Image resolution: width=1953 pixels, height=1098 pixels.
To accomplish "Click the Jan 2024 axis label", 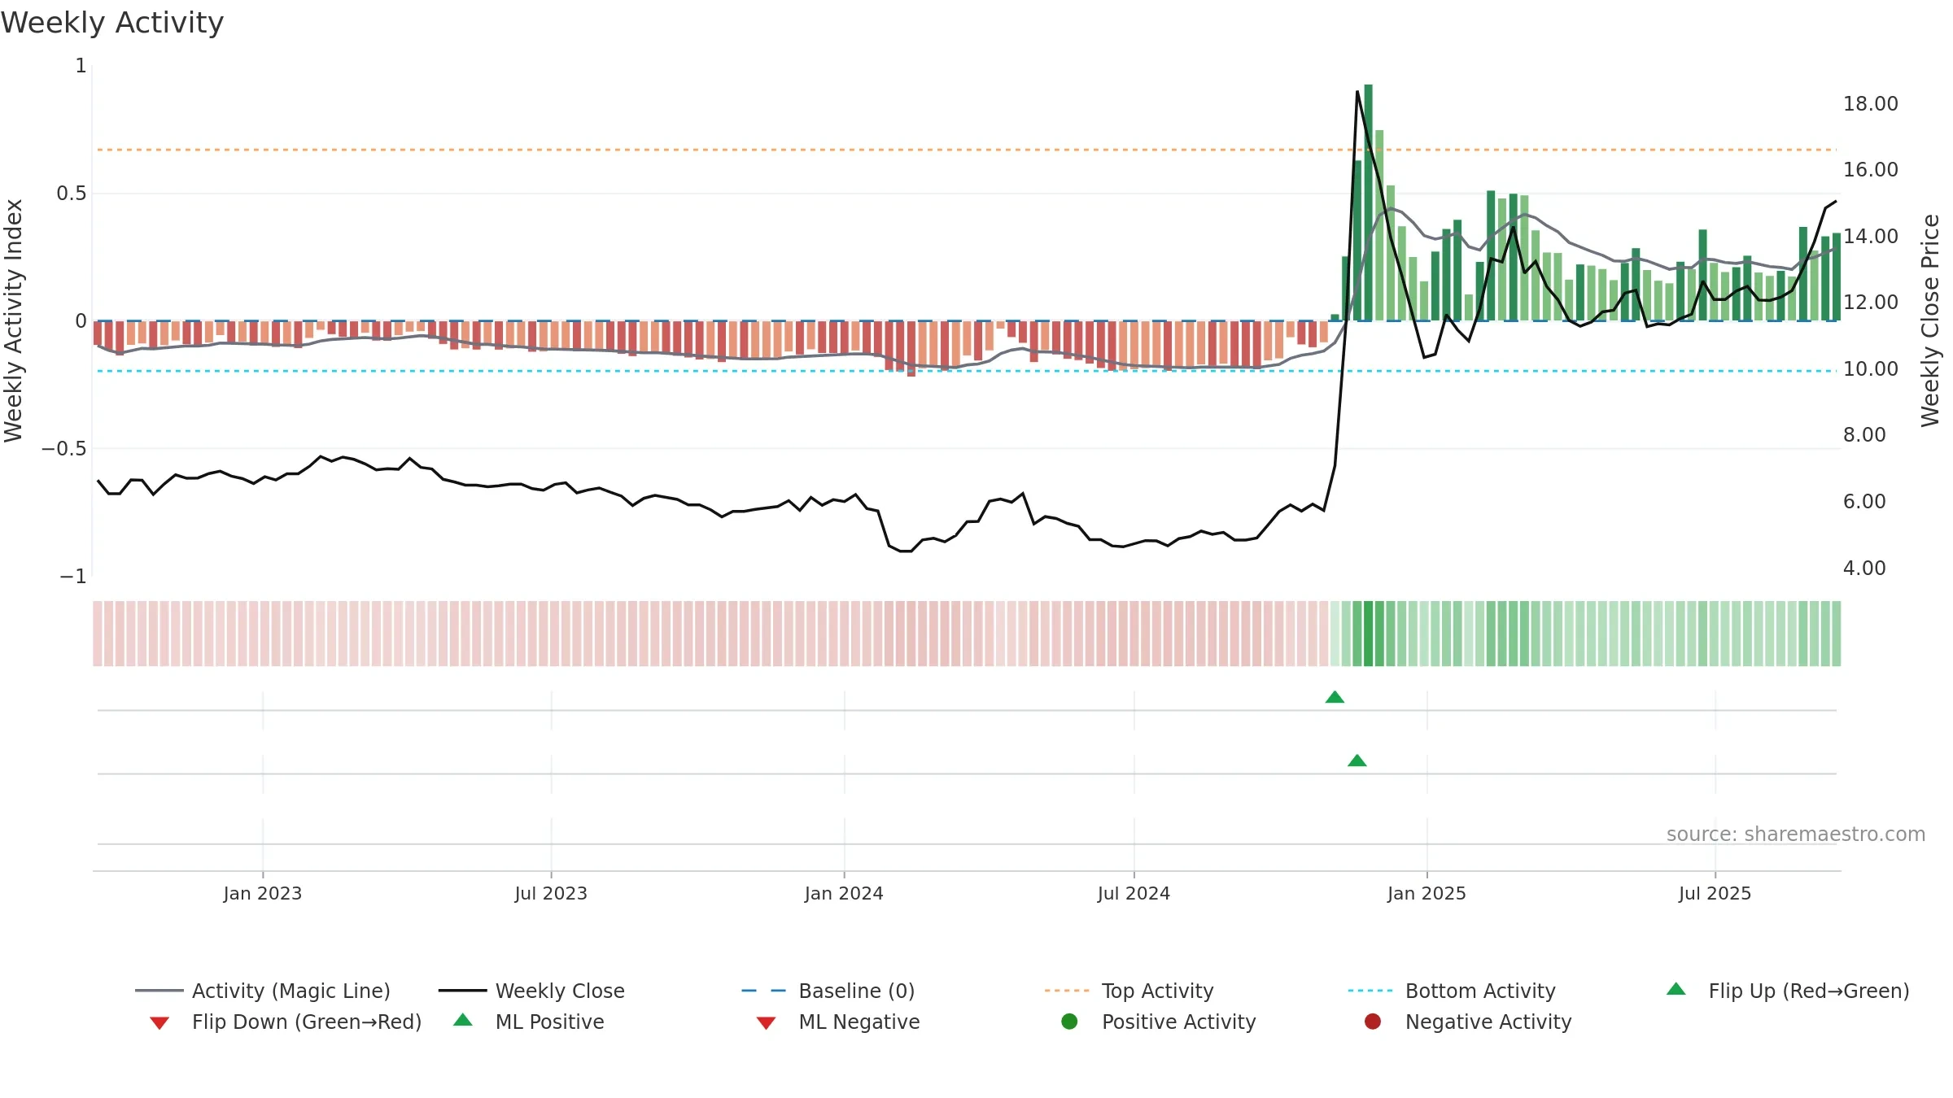I will [844, 893].
